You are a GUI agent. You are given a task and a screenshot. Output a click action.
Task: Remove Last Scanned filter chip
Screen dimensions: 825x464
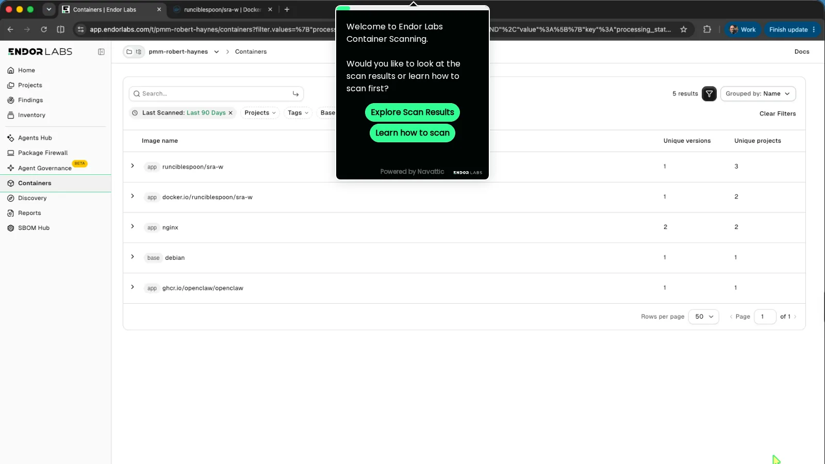coord(230,113)
